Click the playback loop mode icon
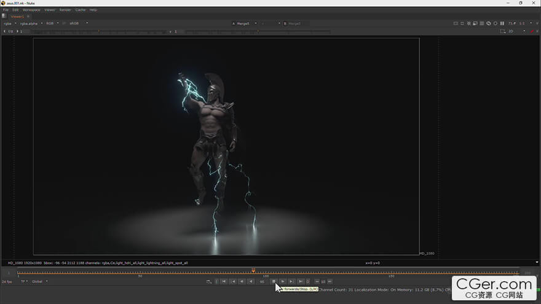541x304 pixels. 209,282
